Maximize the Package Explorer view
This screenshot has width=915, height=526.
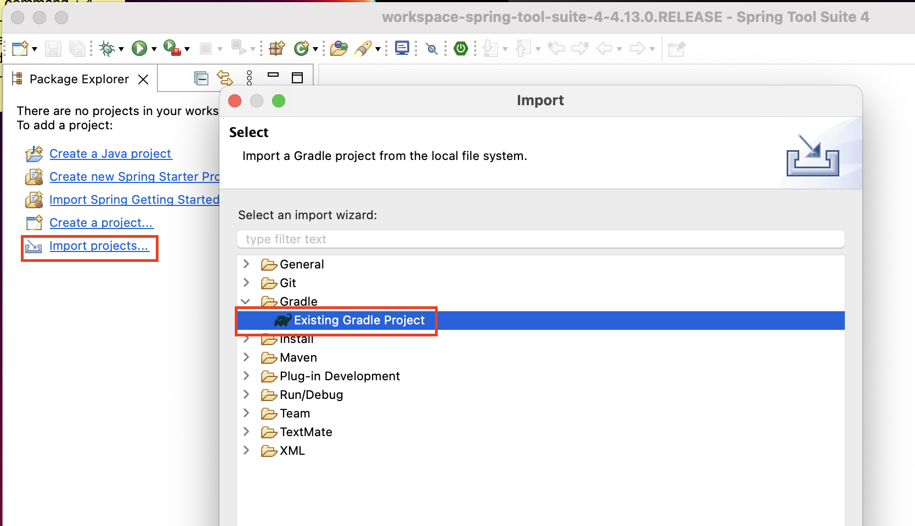pos(297,78)
